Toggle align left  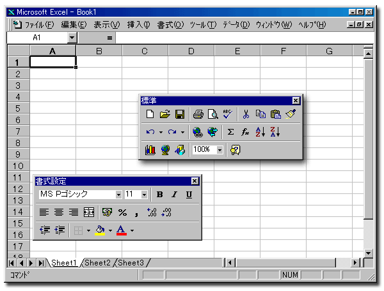[x=44, y=212]
